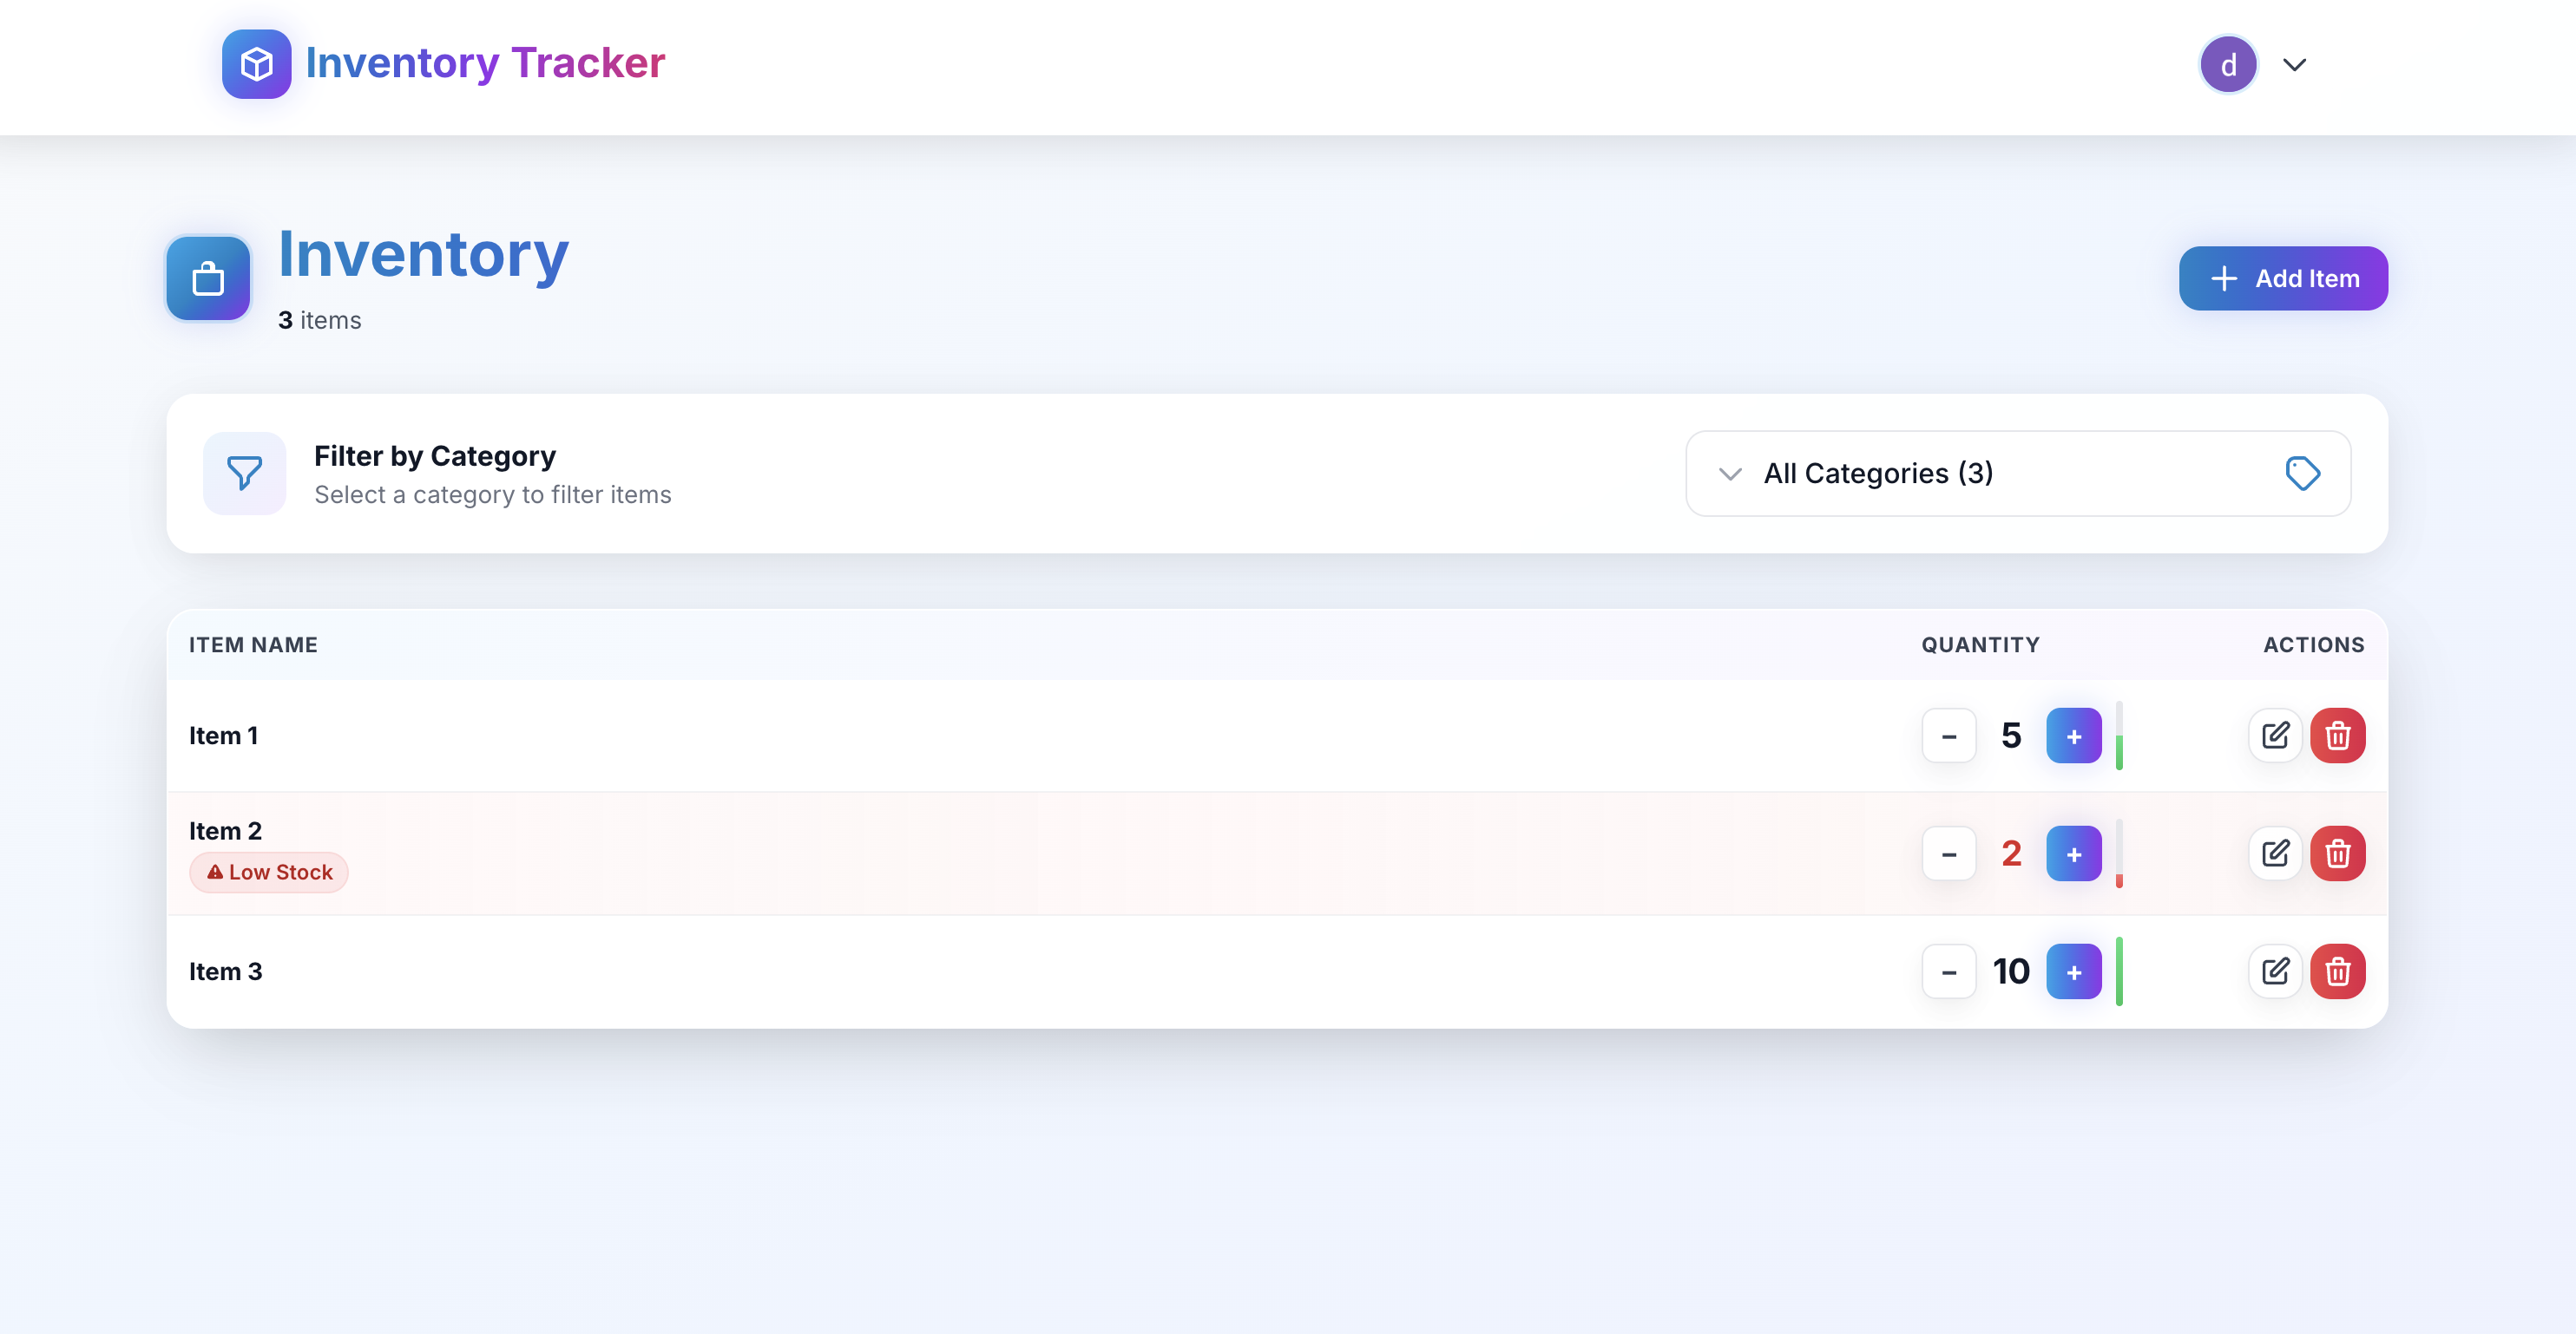Decrease Item 1 quantity by one

(1948, 736)
